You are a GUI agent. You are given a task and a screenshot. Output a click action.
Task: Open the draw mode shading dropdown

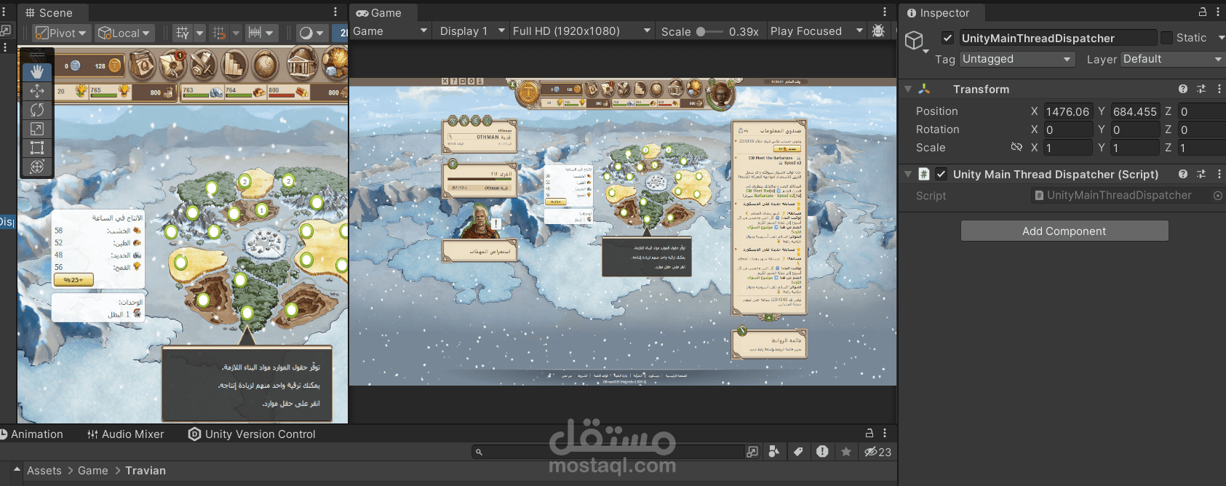(x=311, y=33)
